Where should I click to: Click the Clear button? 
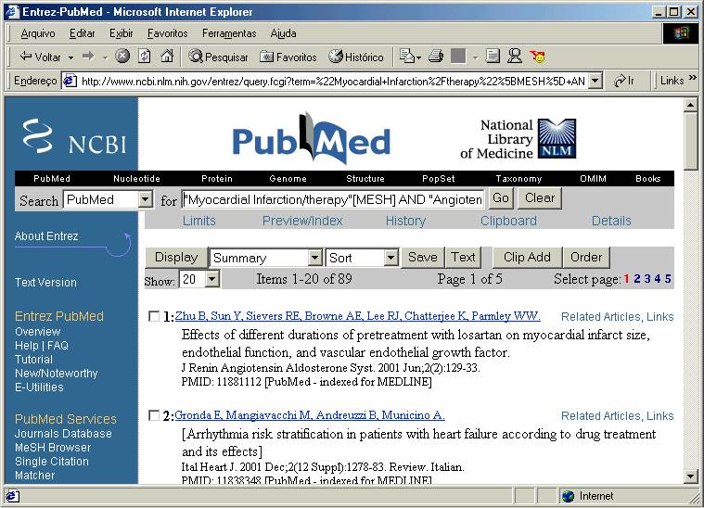pos(540,197)
